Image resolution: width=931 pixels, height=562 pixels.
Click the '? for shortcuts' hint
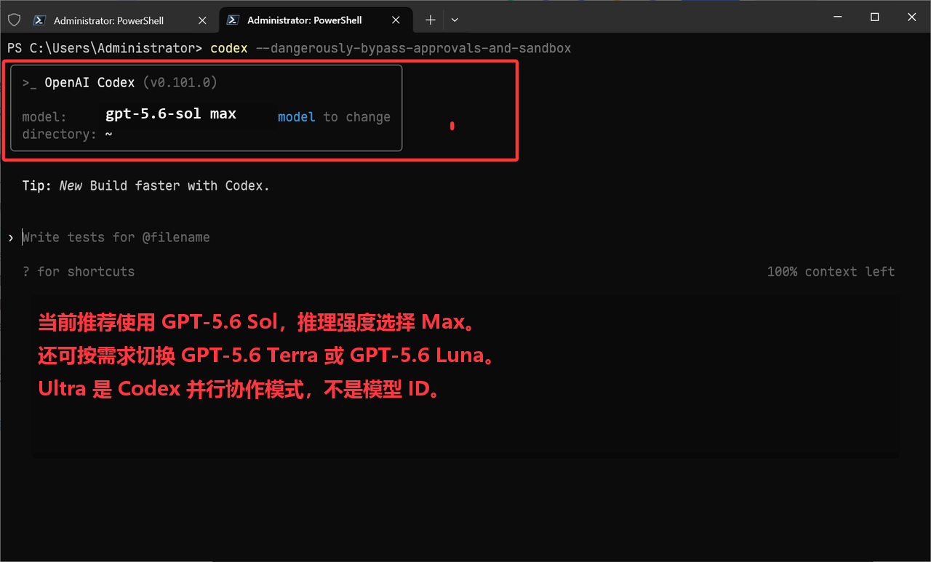79,271
